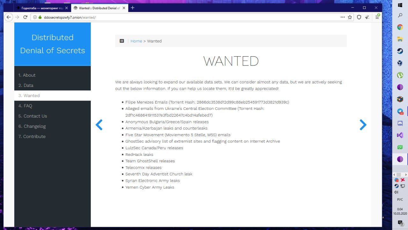Open clock showing 0:04 10.03.2020

[400, 211]
